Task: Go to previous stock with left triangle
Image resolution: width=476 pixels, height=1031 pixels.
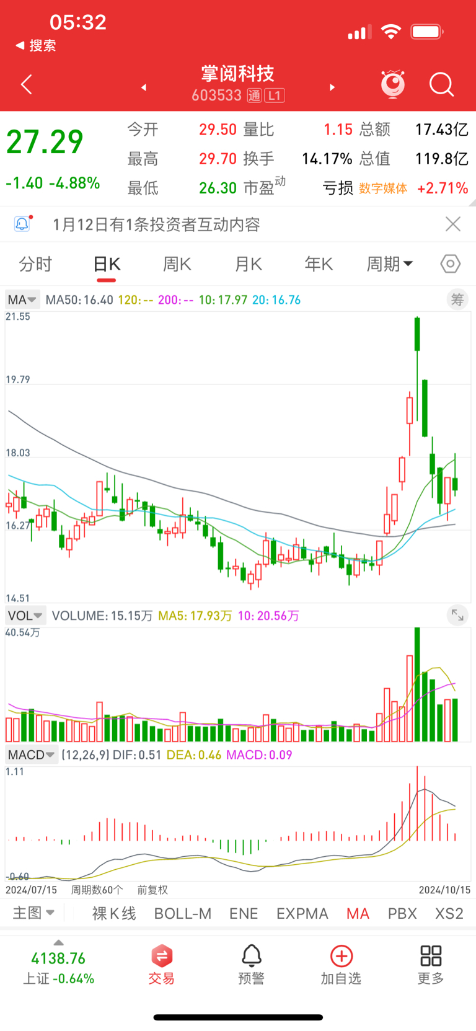Action: pos(144,87)
